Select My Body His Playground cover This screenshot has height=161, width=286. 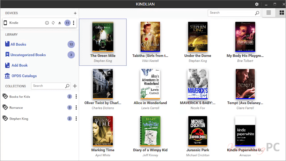coord(245,37)
